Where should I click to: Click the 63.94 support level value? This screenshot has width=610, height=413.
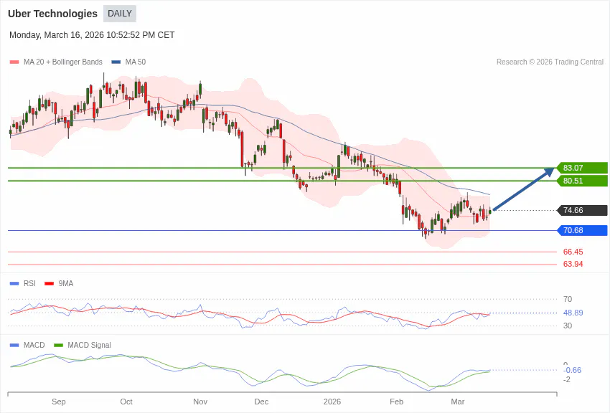point(573,264)
